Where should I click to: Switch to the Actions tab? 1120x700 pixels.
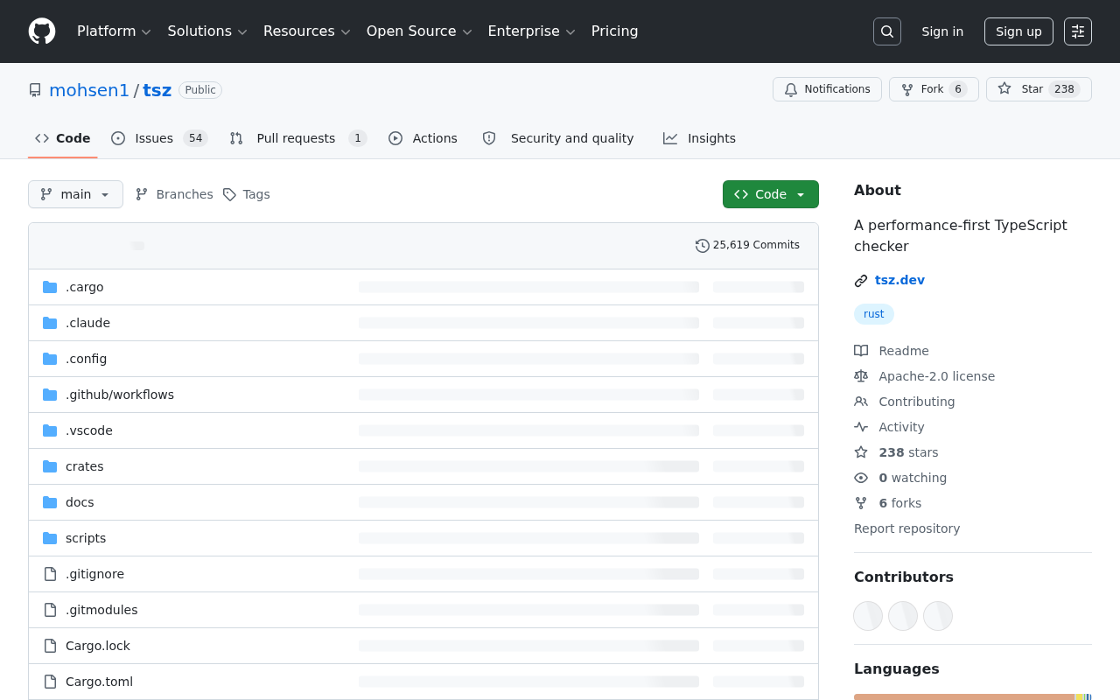423,138
